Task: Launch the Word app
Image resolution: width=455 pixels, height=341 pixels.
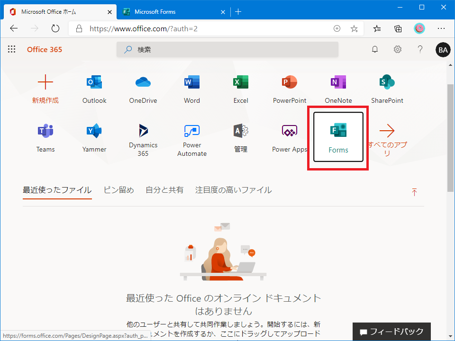Action: point(192,90)
